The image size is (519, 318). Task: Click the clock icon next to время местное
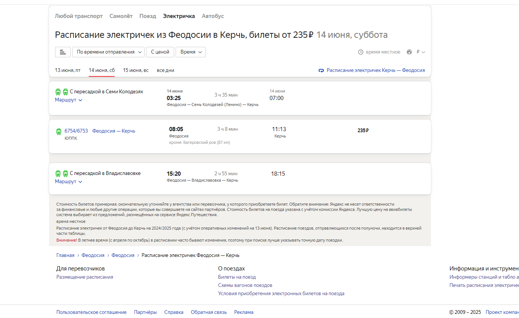click(361, 52)
